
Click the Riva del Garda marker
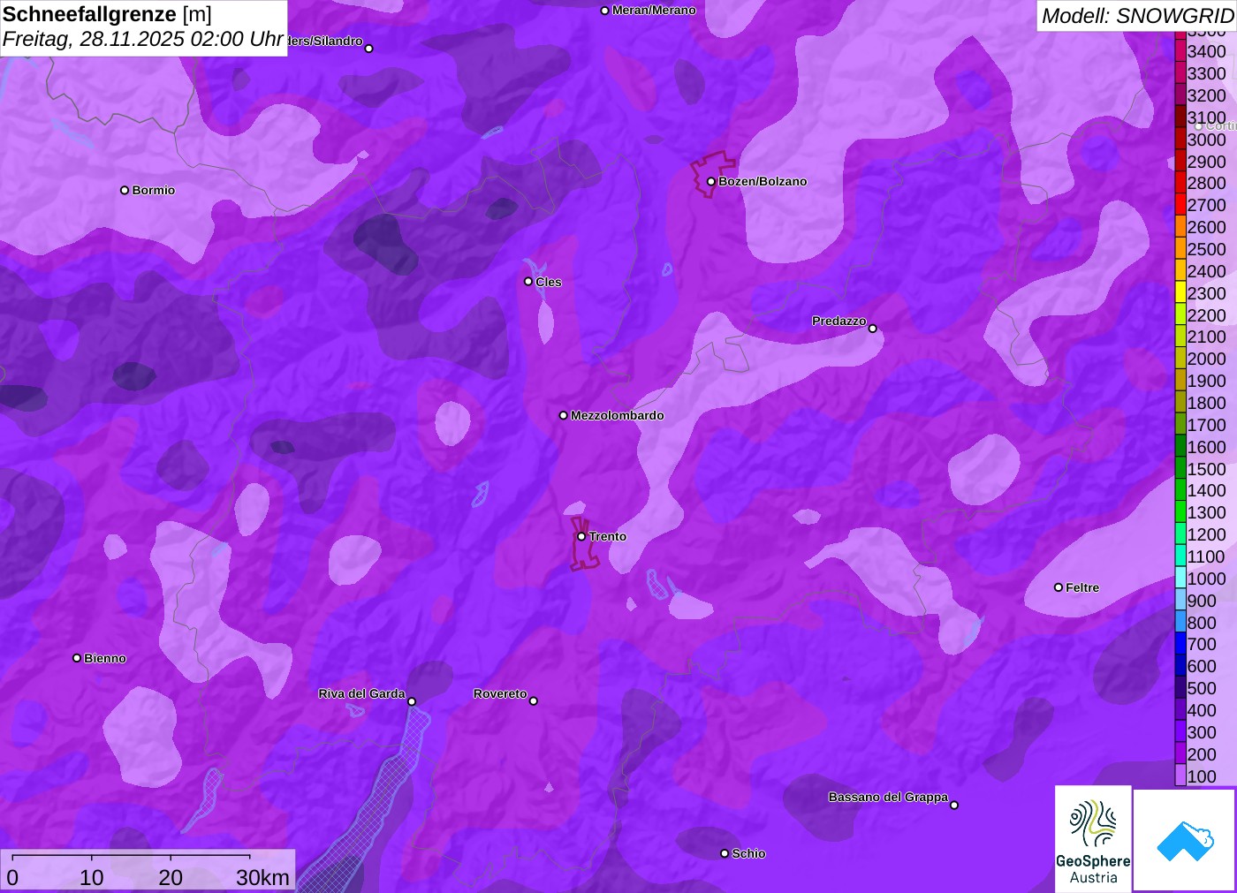click(412, 701)
